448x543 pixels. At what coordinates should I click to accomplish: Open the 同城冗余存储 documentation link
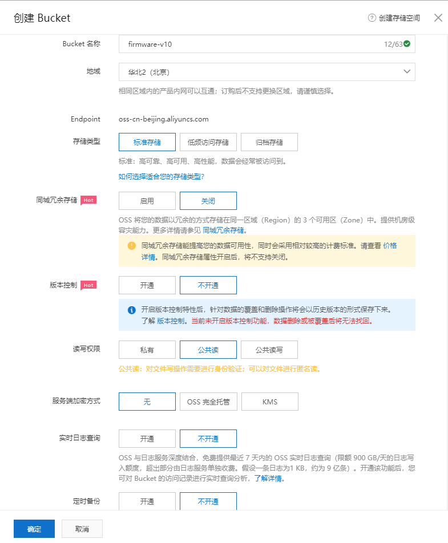coord(223,230)
